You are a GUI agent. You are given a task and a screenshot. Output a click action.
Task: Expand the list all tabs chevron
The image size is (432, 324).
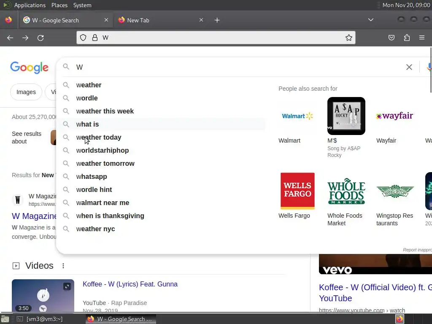coord(371,20)
